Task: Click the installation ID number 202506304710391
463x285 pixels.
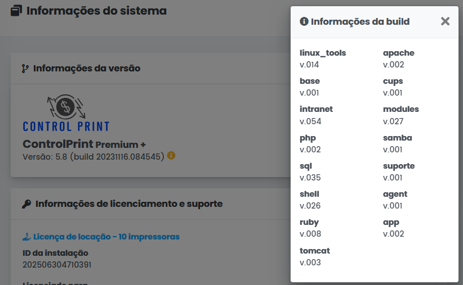Action: coord(57,264)
